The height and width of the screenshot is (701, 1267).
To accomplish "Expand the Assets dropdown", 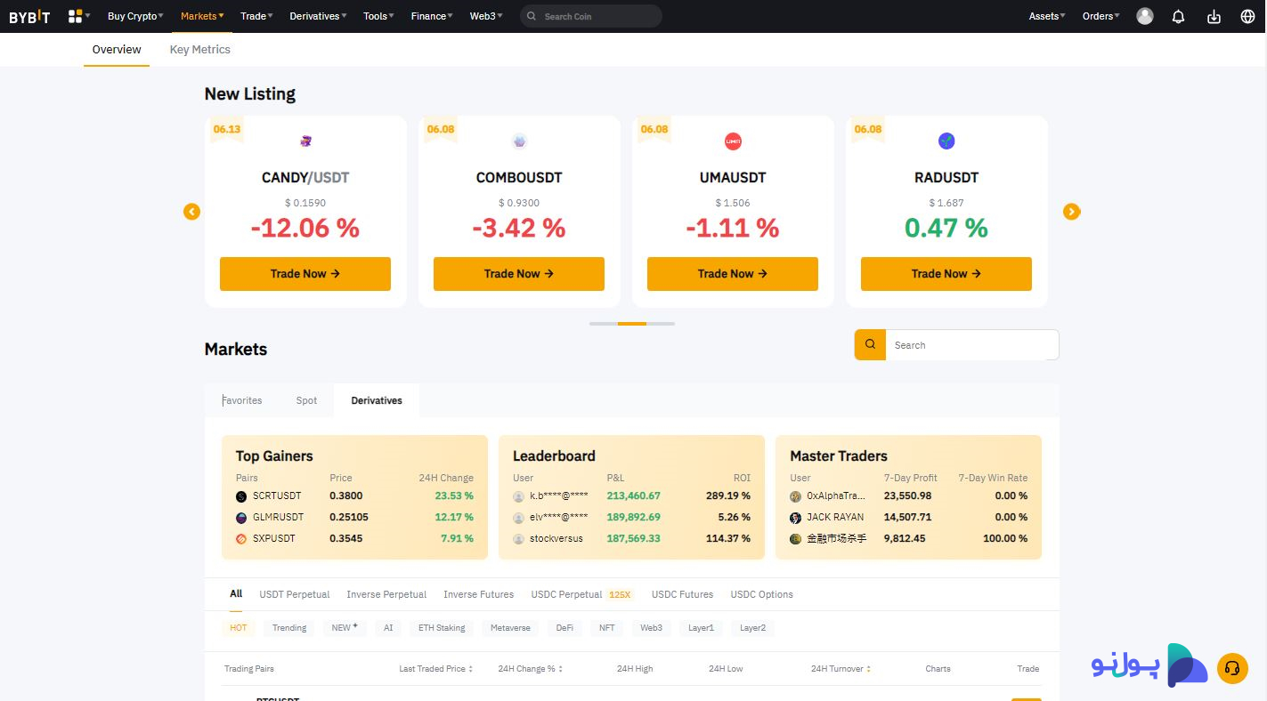I will [x=1047, y=16].
